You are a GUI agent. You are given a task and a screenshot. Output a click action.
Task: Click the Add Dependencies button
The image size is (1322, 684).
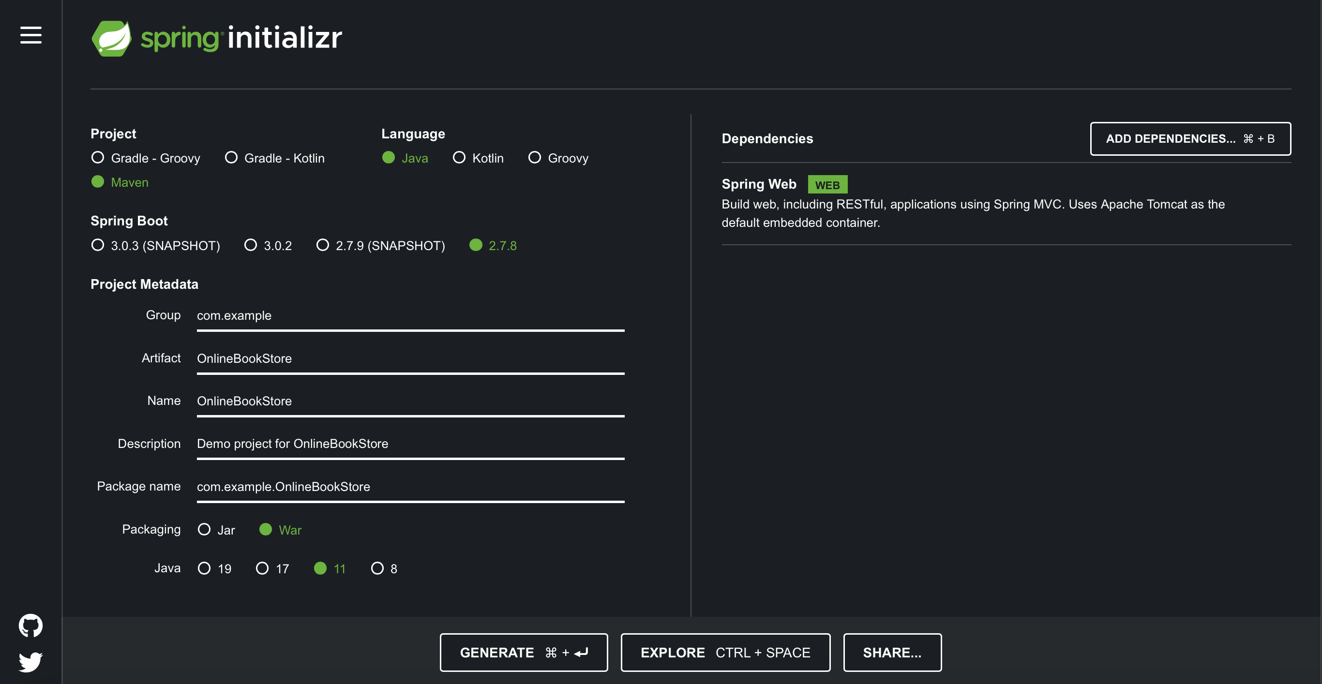tap(1190, 138)
